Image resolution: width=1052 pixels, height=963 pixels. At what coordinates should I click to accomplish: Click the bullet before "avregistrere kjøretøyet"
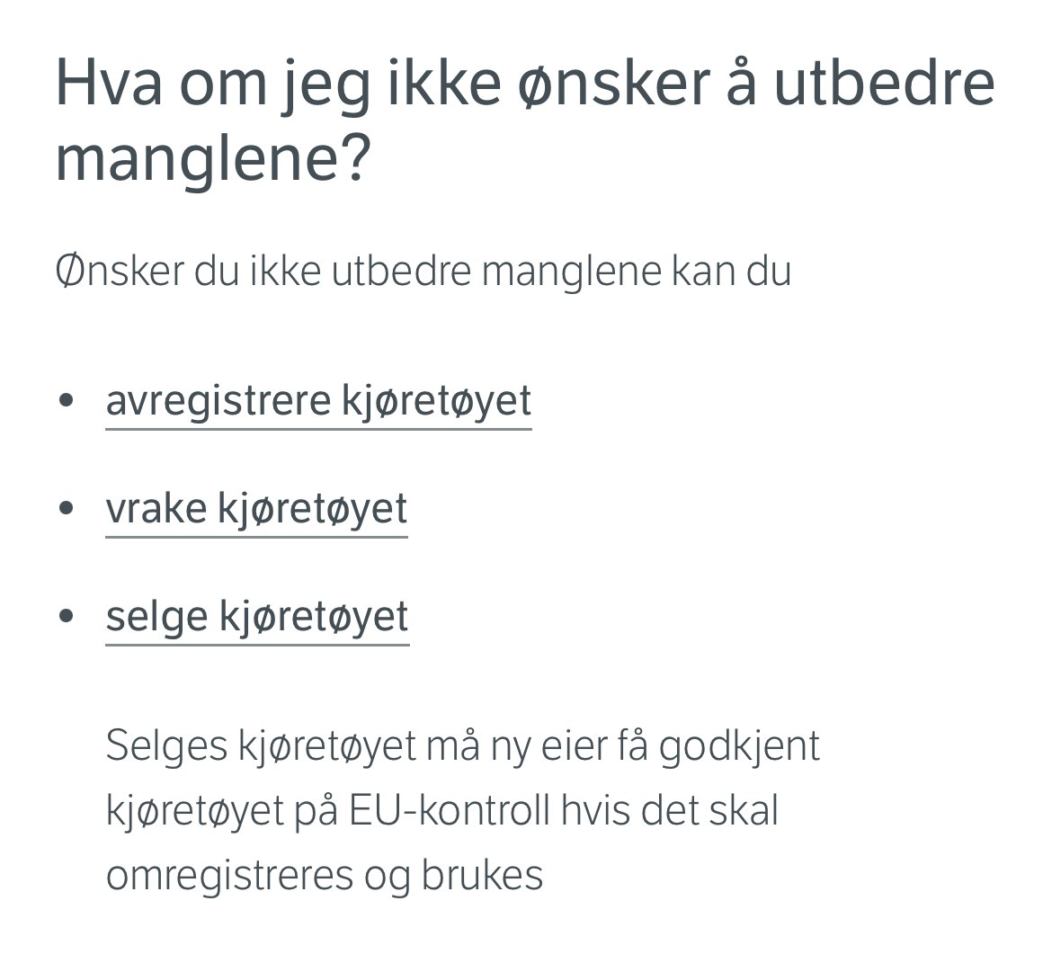coord(66,401)
